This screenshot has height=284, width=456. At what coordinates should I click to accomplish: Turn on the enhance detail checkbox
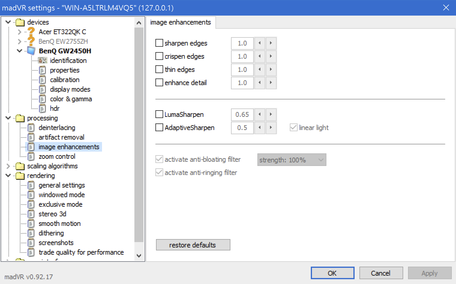[159, 82]
